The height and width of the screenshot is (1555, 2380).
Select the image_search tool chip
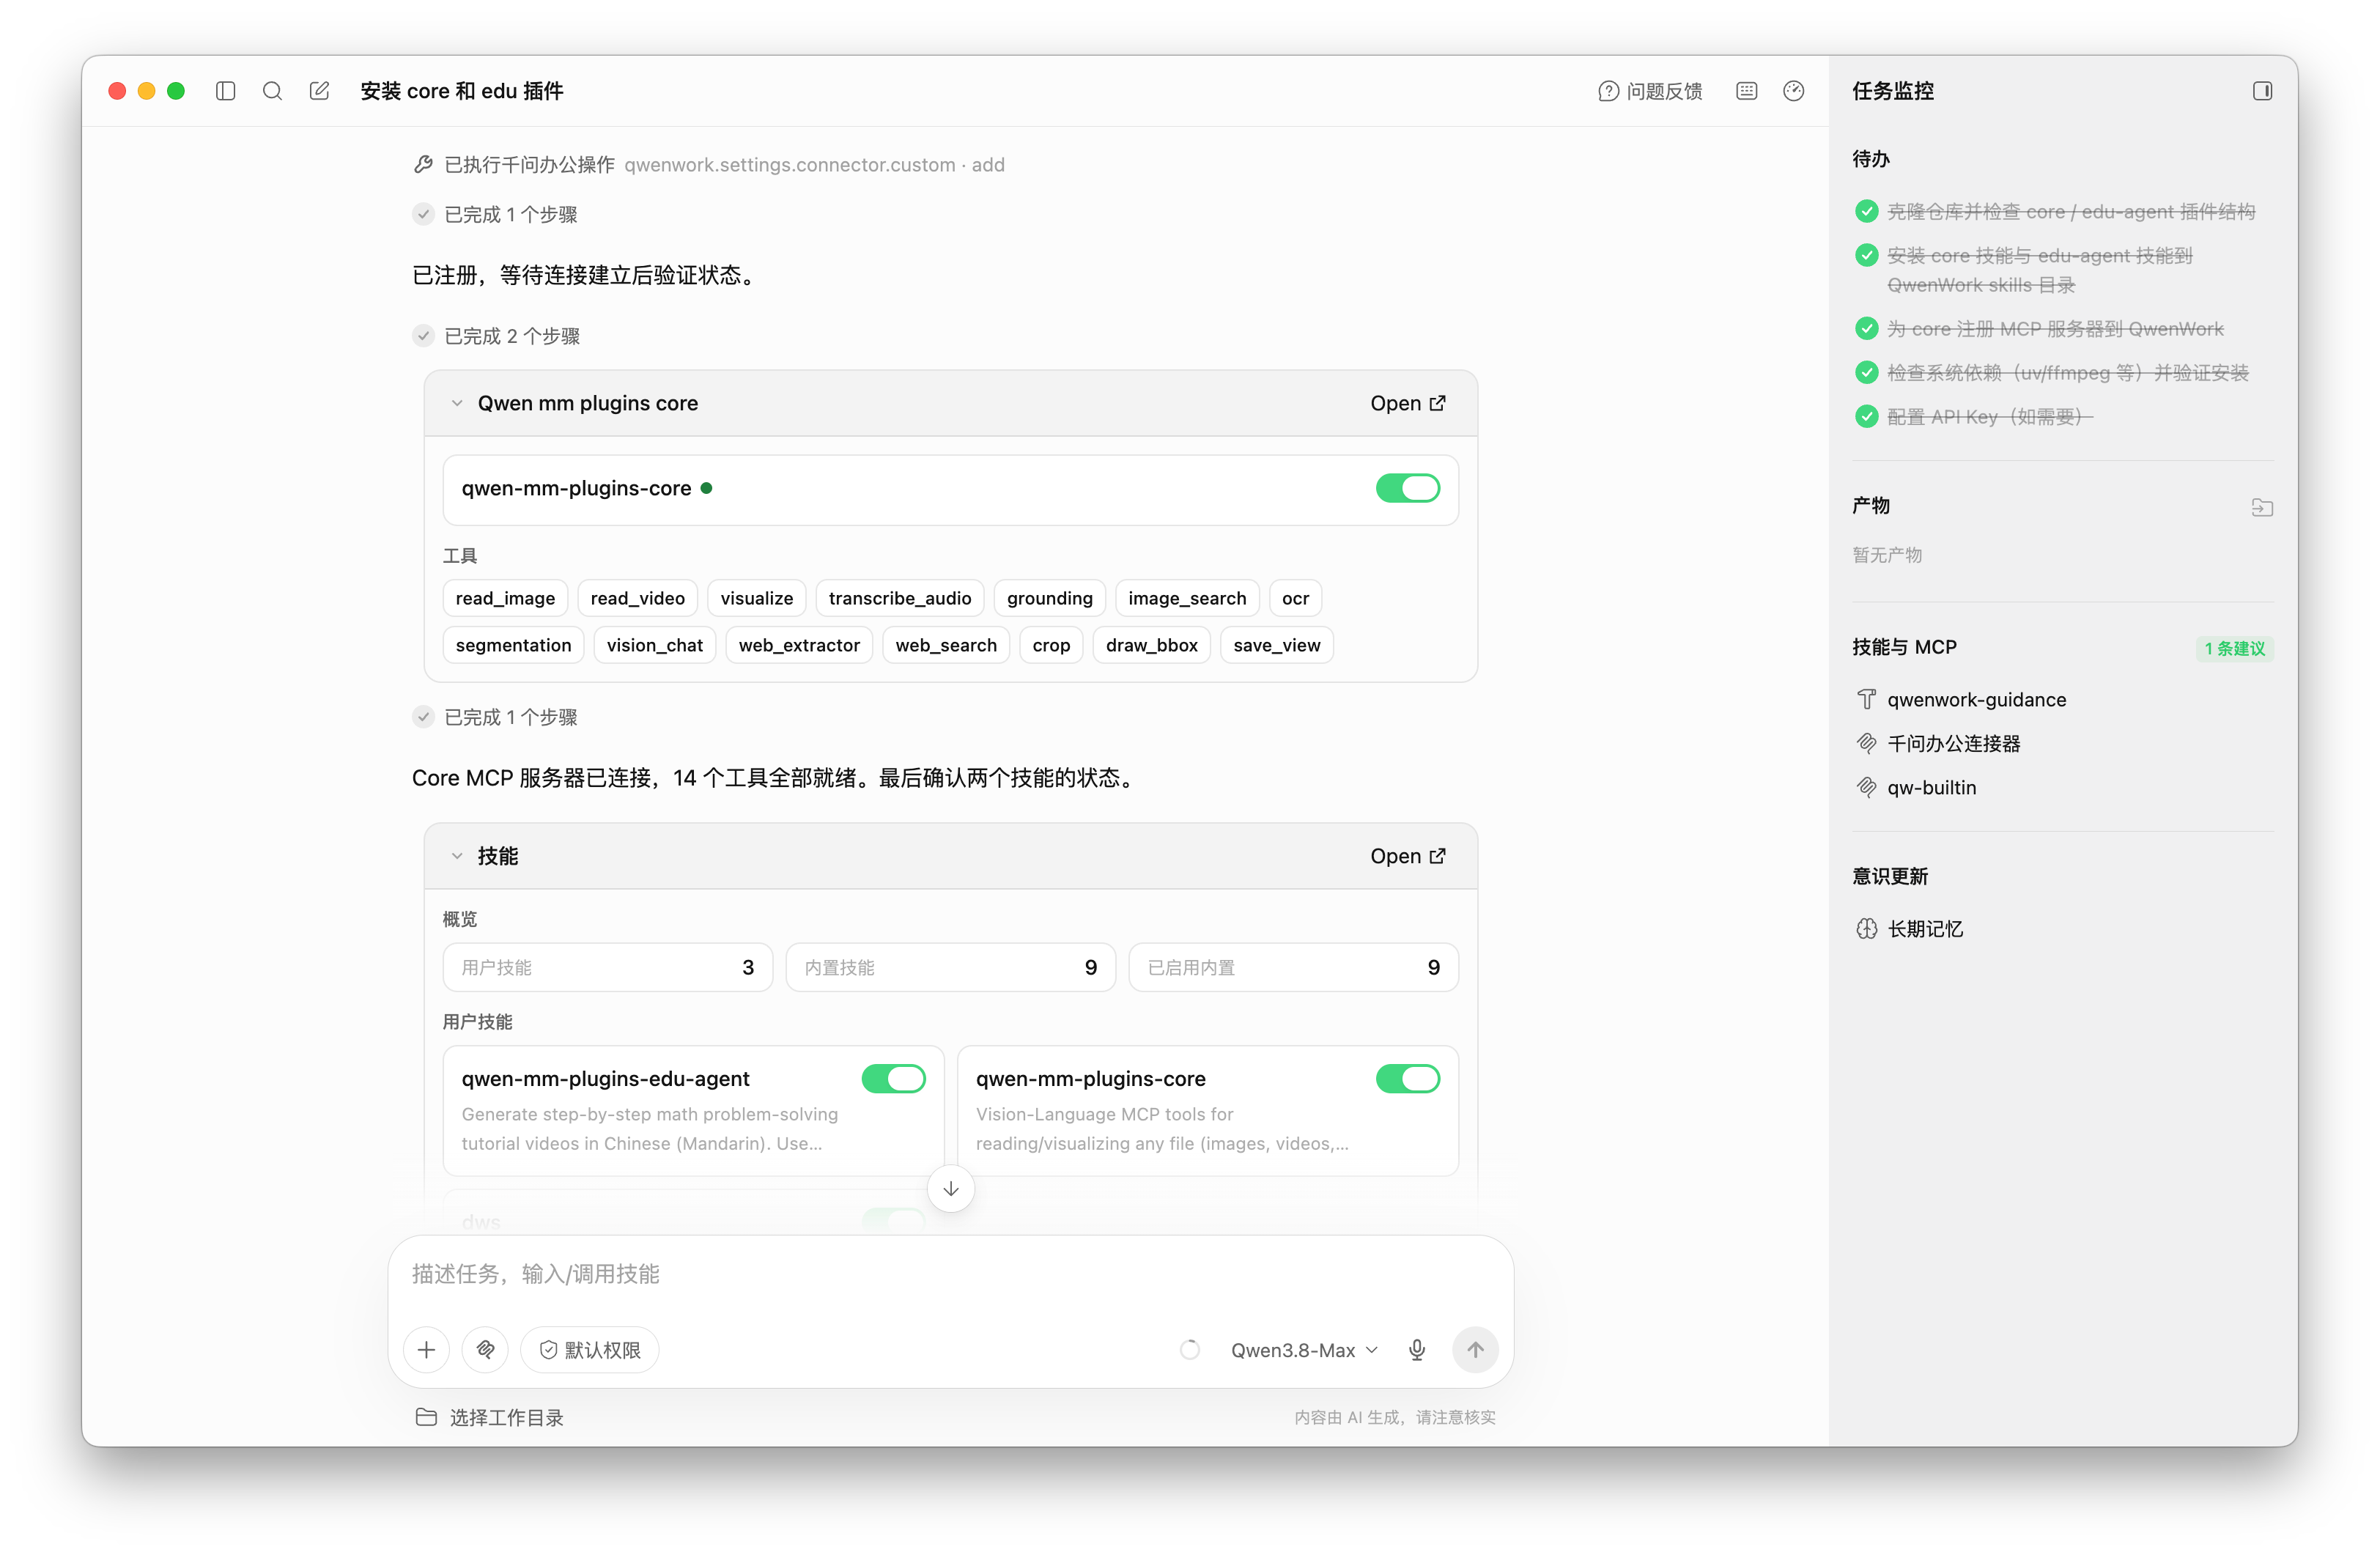click(x=1187, y=598)
